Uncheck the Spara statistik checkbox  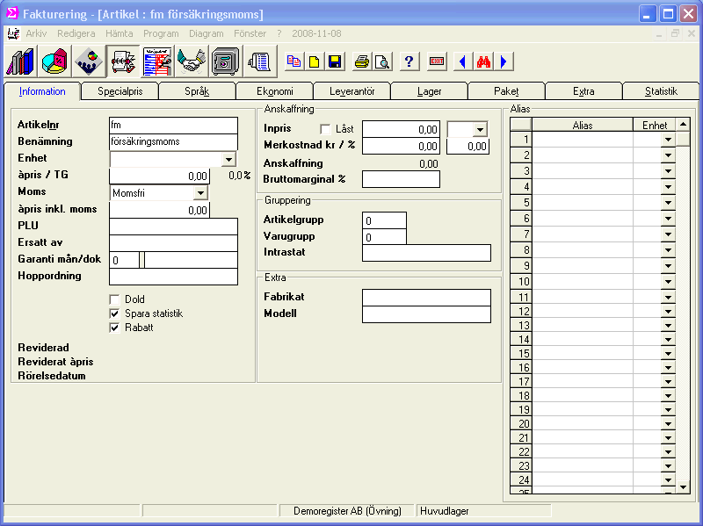point(114,313)
